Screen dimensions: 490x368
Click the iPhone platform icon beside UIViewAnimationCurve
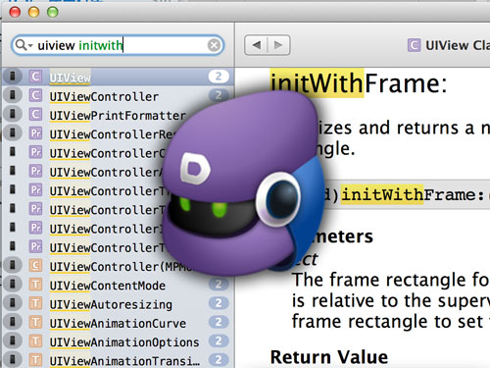coord(13,322)
